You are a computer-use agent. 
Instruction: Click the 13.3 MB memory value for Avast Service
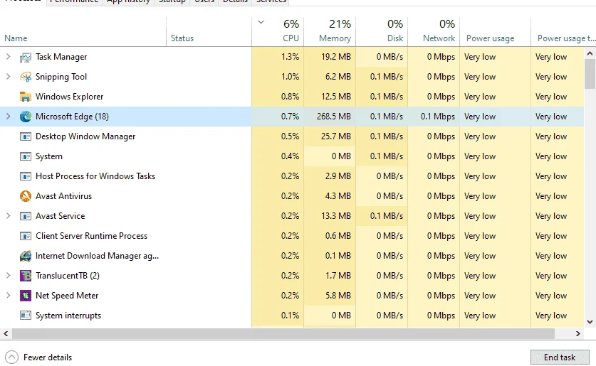tap(336, 216)
